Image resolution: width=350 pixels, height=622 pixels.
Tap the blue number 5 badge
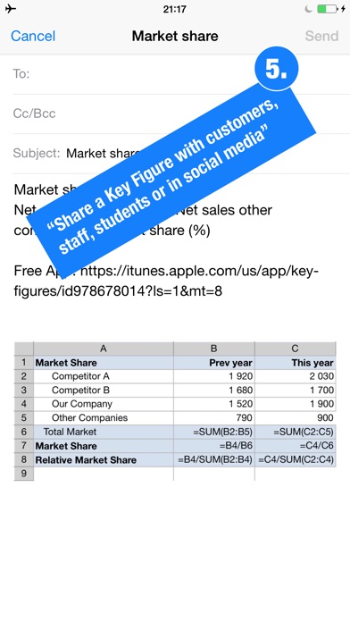click(x=276, y=69)
